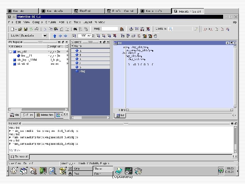245x184 pixels.
Task: Open the Instance column header triangle menu
Action: coord(10,46)
